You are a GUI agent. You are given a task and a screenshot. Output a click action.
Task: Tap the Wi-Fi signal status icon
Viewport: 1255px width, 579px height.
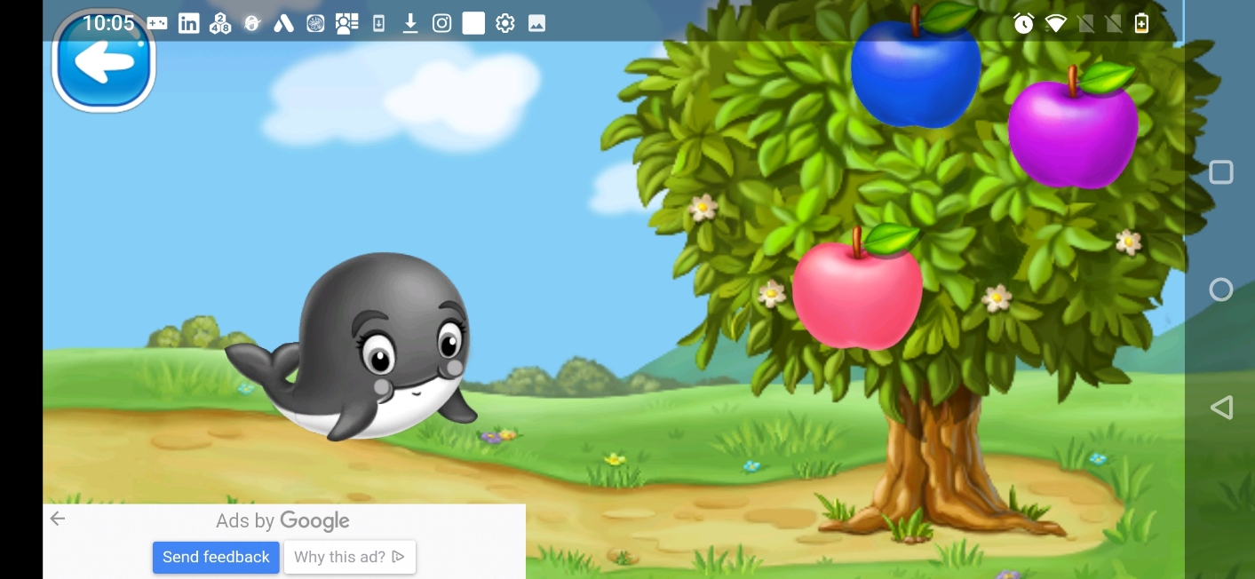(1055, 24)
